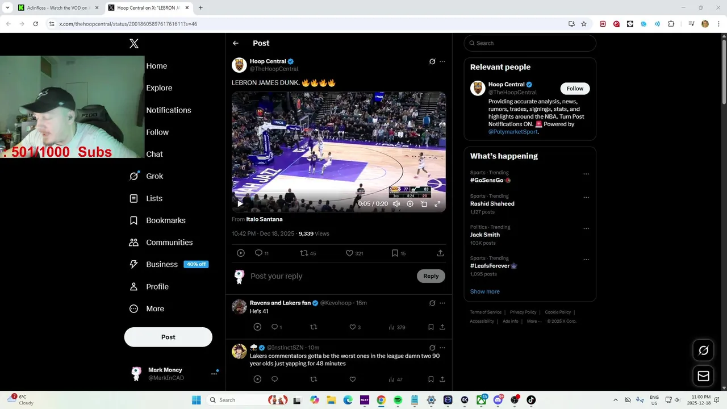Image resolution: width=727 pixels, height=409 pixels.
Task: Open three-dot menu on Hoop Central post
Action: (x=442, y=61)
